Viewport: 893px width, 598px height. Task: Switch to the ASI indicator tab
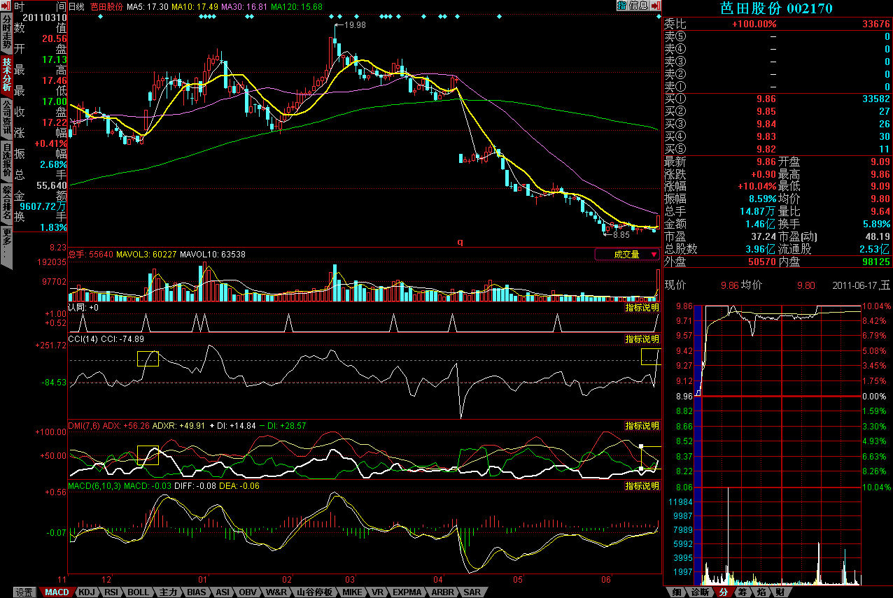tap(223, 592)
